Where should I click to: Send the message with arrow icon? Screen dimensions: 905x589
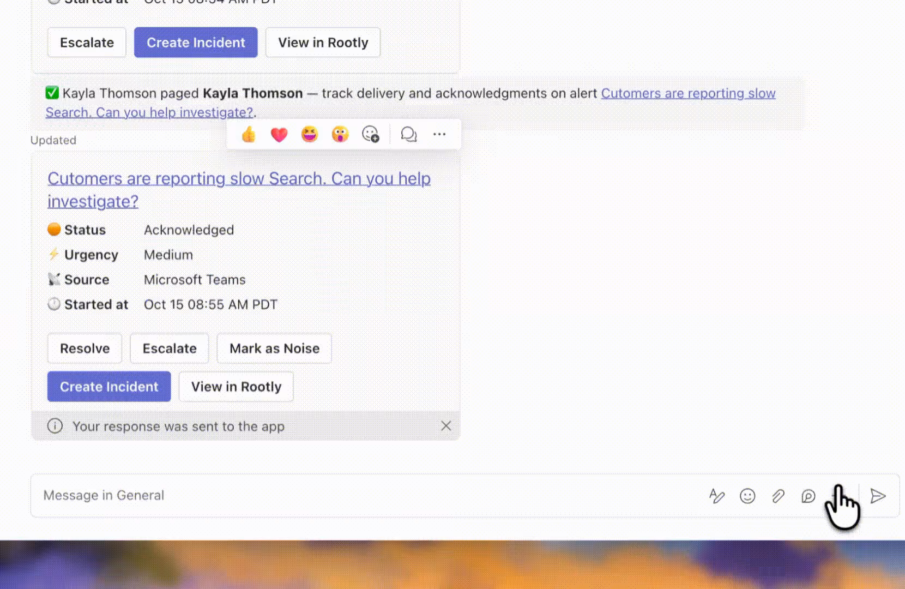[x=878, y=496]
